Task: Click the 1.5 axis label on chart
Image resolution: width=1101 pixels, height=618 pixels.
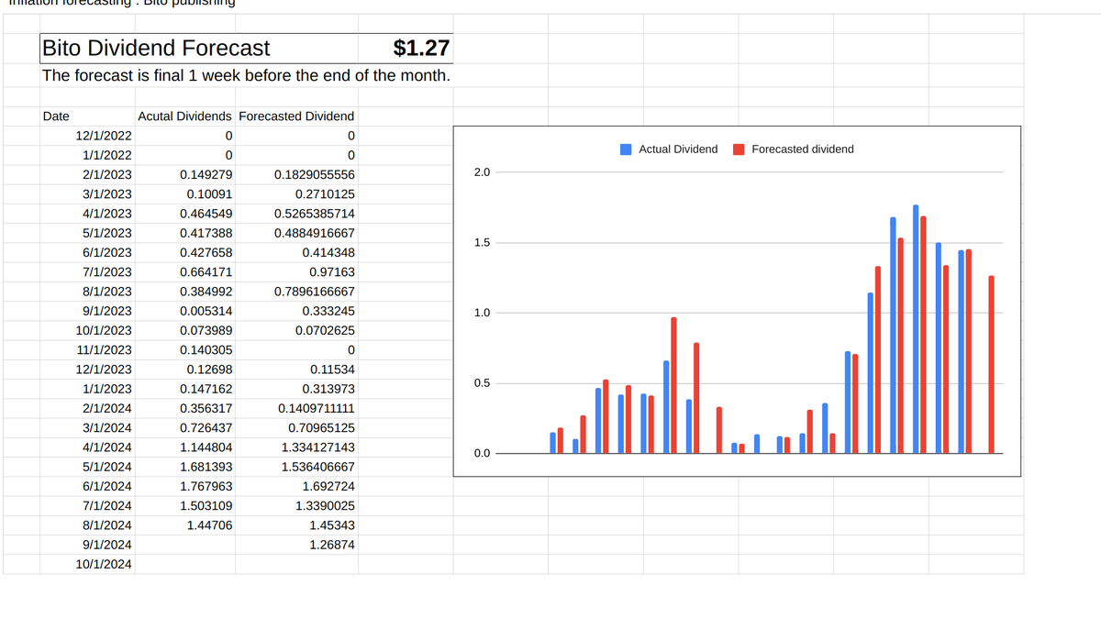Action: click(x=482, y=243)
